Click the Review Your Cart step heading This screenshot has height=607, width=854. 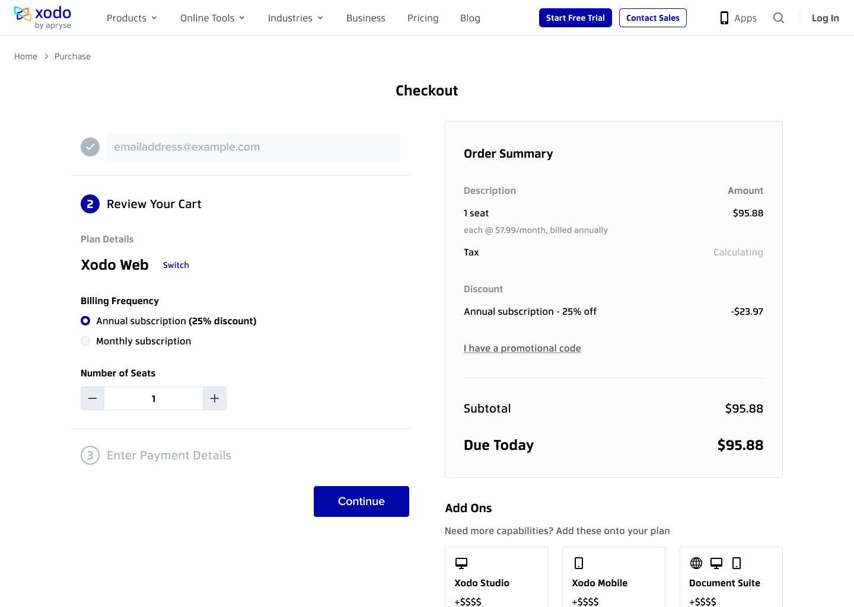pyautogui.click(x=154, y=204)
